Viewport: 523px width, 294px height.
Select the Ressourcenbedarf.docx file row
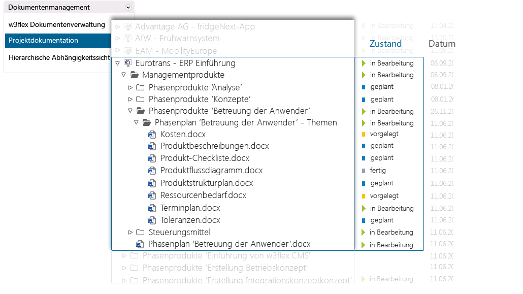pyautogui.click(x=203, y=195)
